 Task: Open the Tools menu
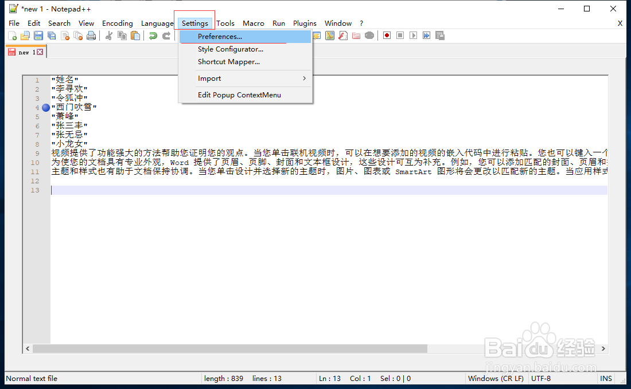[225, 23]
